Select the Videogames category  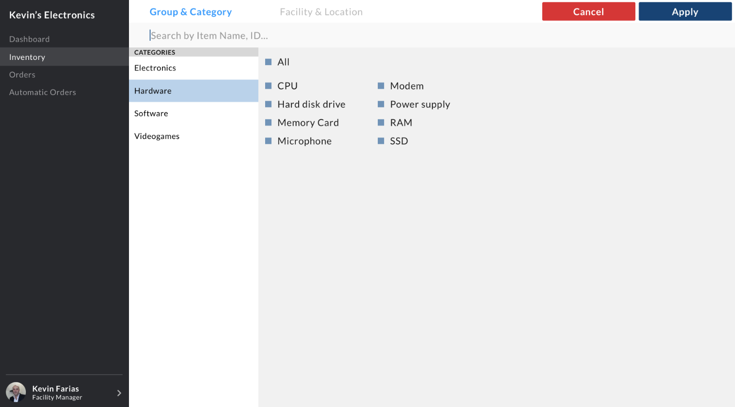click(x=194, y=136)
